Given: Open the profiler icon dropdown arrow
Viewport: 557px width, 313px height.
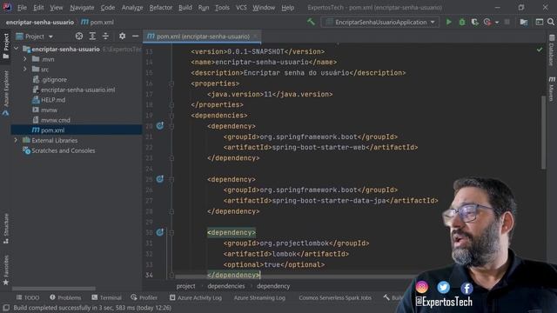Looking at the screenshot, I should point(497,23).
